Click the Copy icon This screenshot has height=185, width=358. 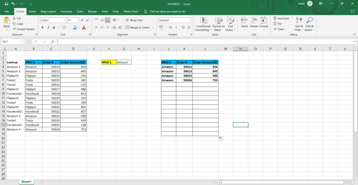pyautogui.click(x=14, y=24)
